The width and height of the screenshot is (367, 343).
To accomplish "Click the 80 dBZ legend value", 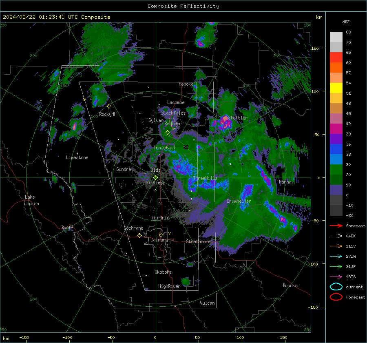I will click(348, 32).
